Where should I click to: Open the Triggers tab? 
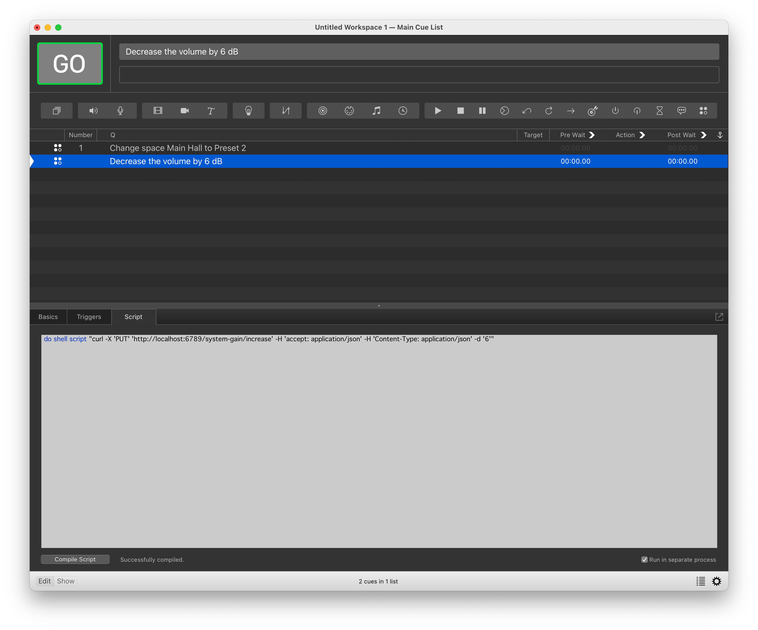point(89,317)
